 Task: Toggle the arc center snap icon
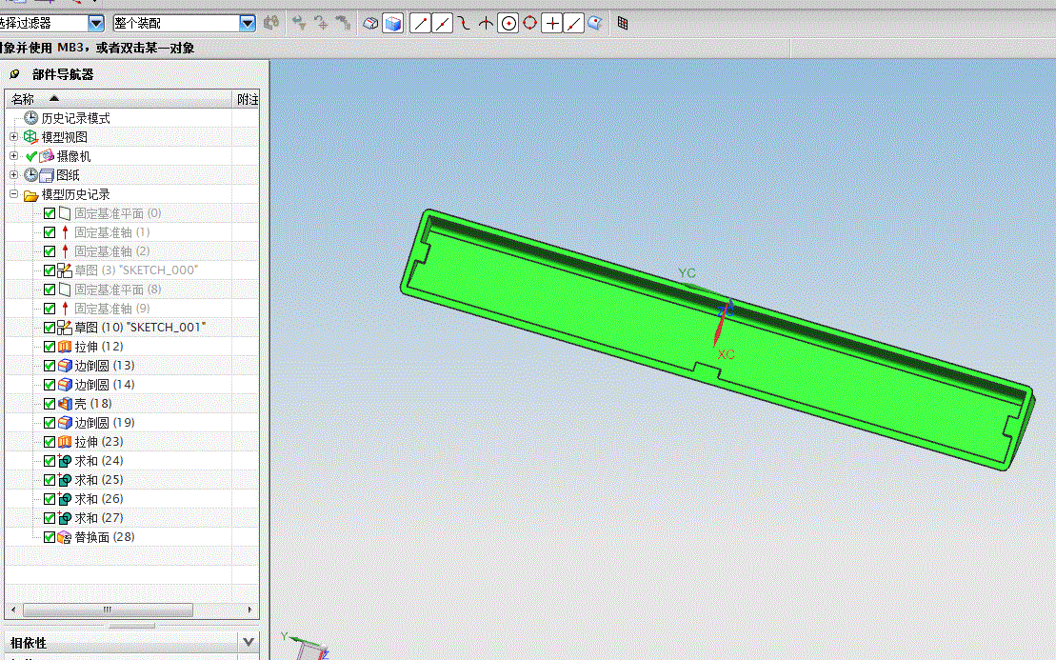click(508, 24)
